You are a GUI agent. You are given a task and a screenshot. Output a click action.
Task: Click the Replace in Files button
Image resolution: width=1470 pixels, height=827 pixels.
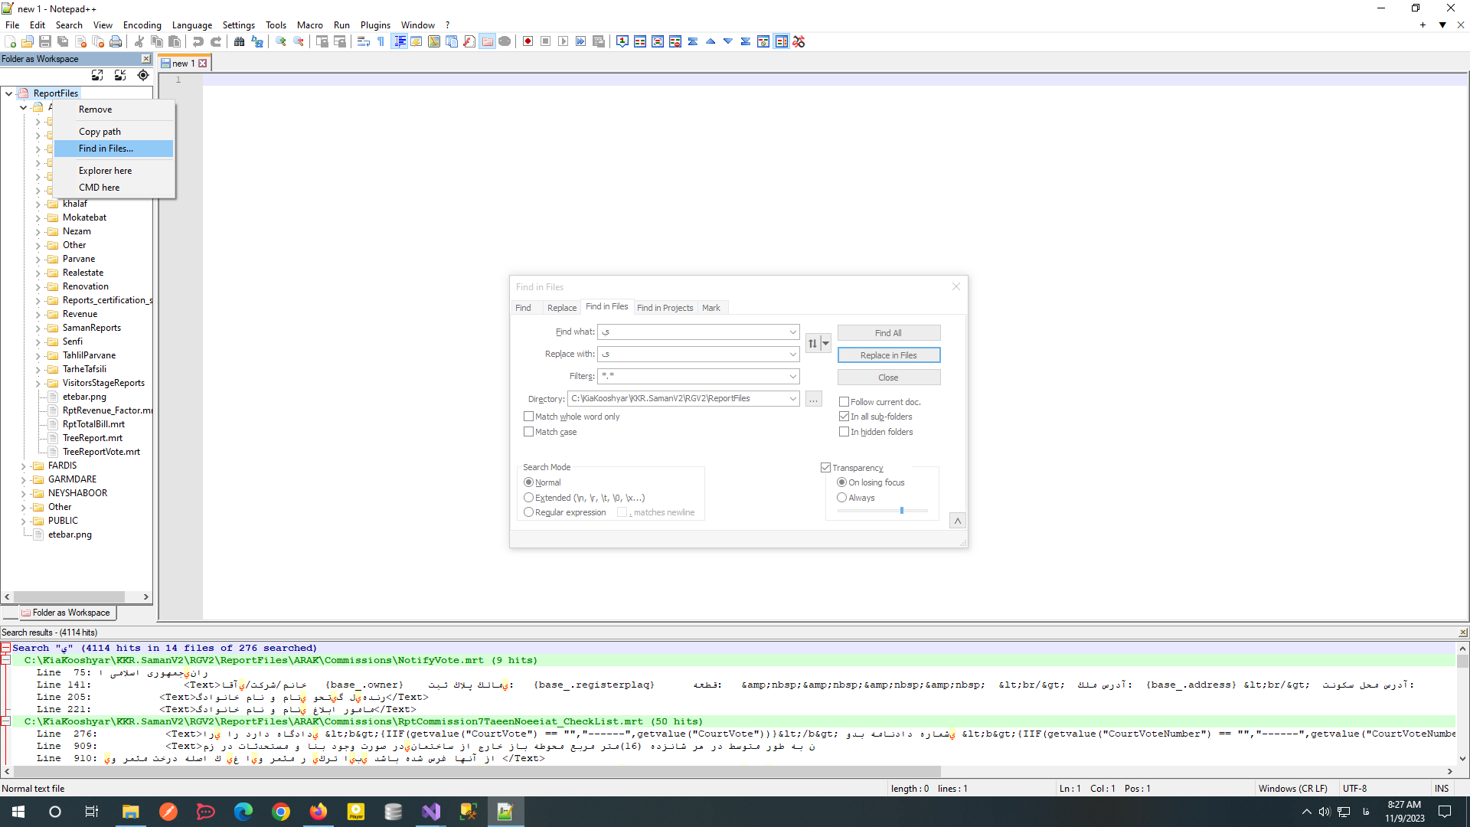coord(888,355)
